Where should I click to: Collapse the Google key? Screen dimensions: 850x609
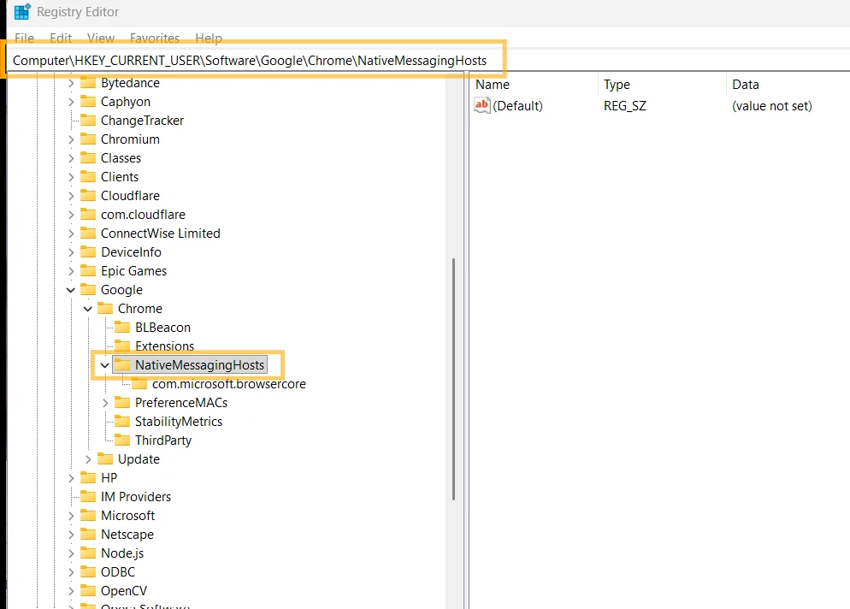(71, 290)
